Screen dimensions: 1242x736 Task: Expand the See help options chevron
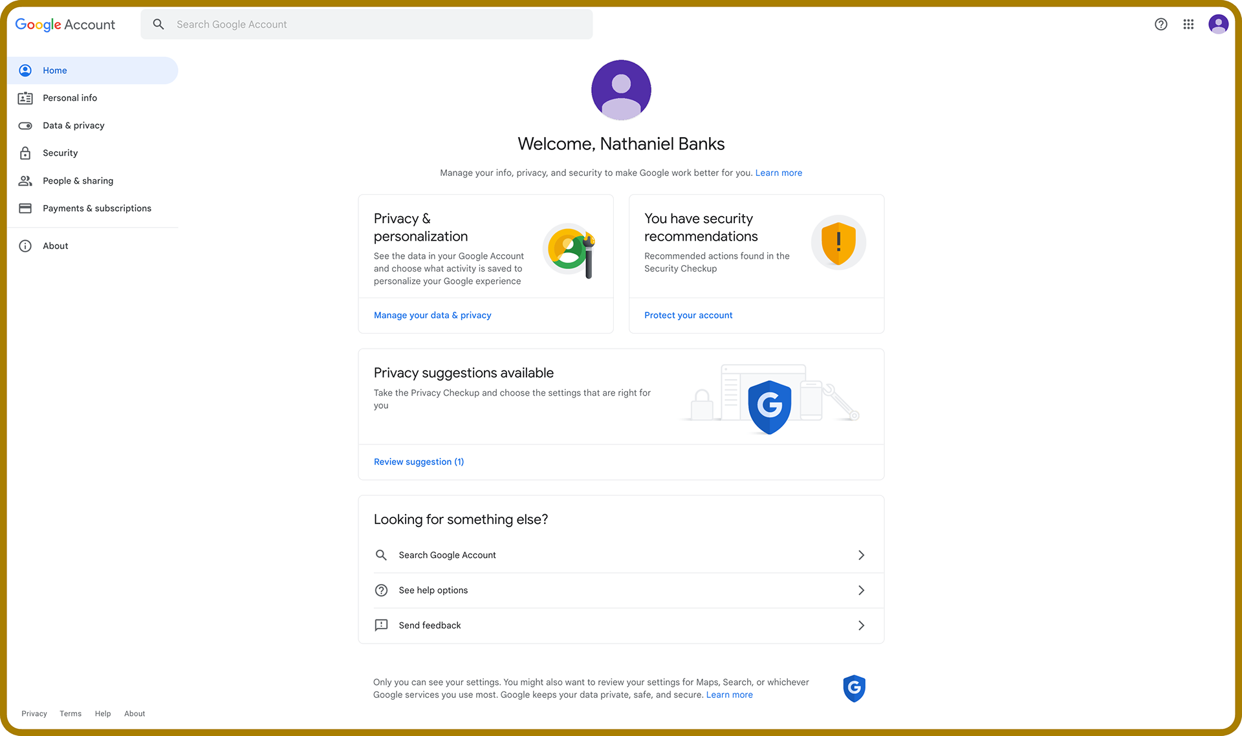(x=861, y=590)
